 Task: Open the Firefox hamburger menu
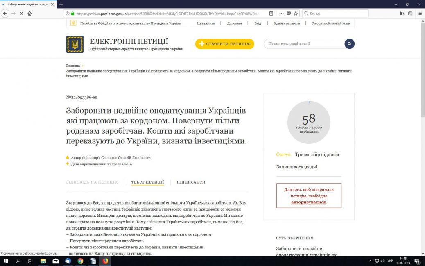tap(420, 14)
